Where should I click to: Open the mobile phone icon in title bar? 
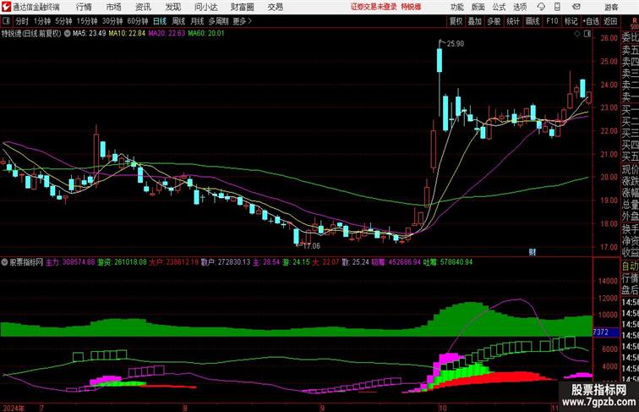[558, 7]
